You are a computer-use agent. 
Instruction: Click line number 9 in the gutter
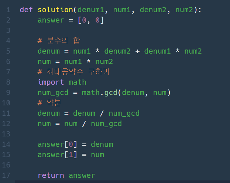8,93
